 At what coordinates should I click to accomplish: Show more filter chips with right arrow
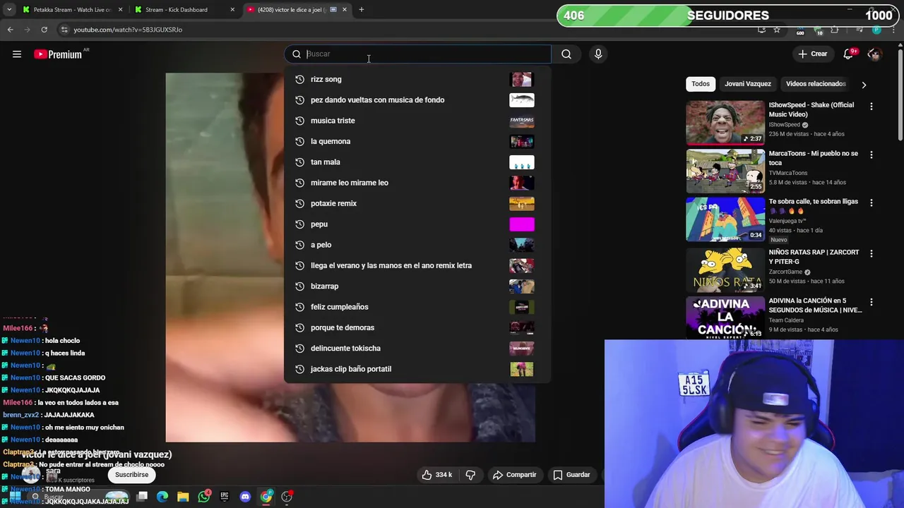click(x=863, y=85)
